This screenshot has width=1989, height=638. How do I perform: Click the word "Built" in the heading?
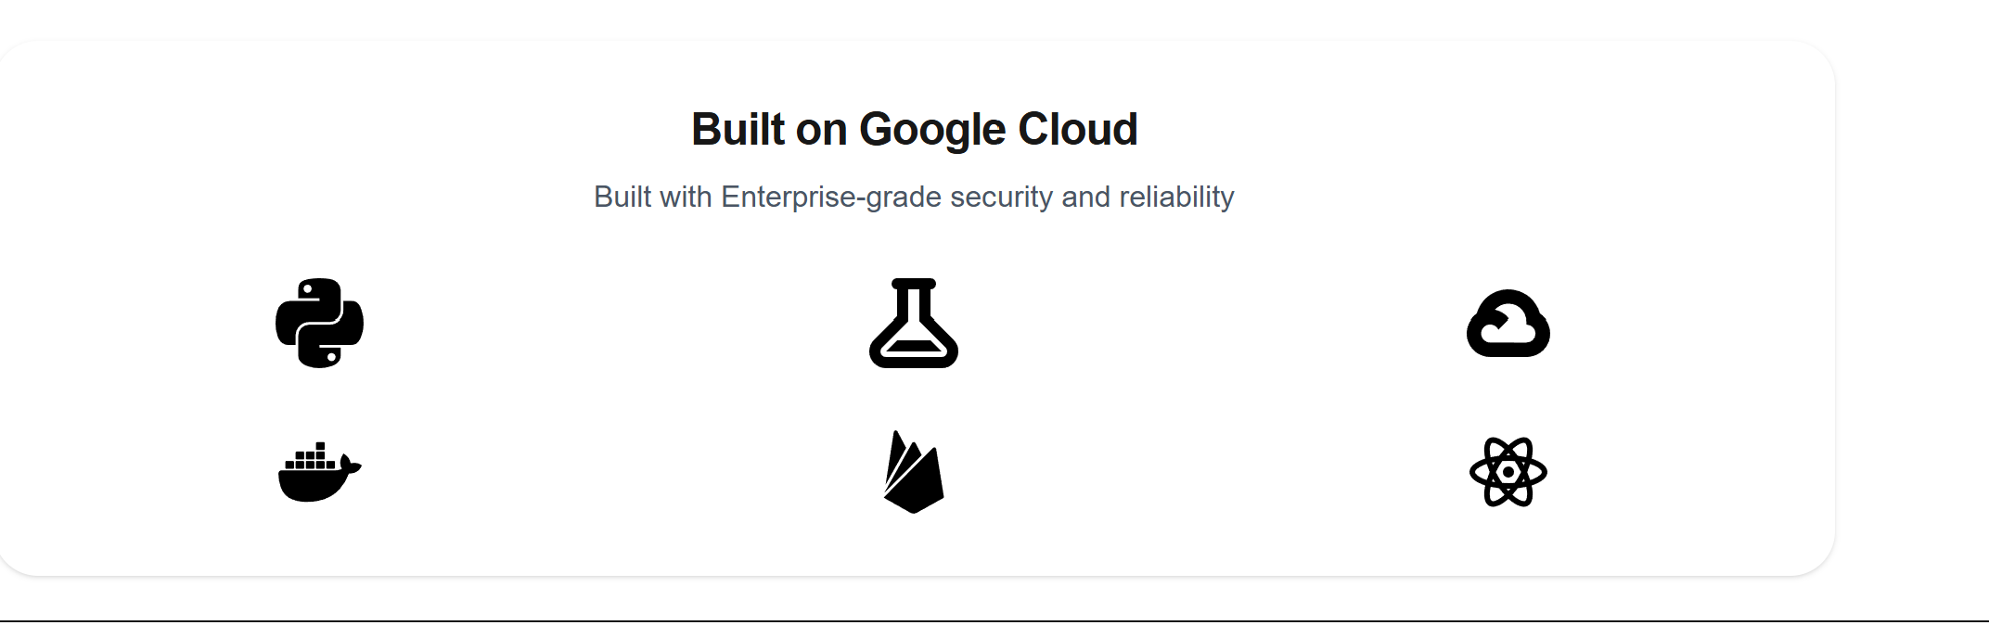pos(738,129)
